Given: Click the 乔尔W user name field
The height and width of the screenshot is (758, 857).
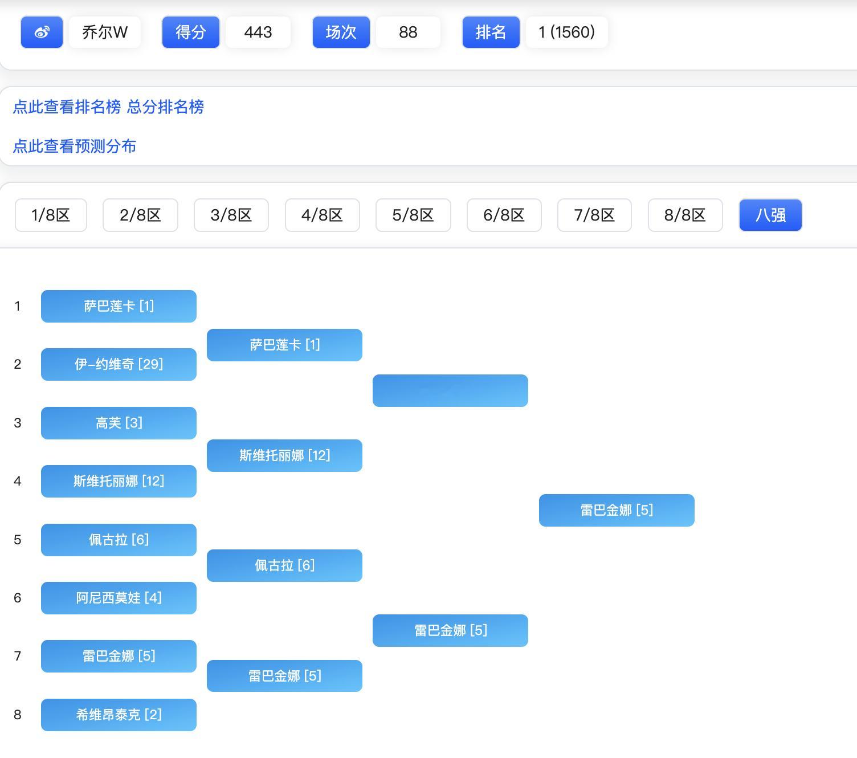Looking at the screenshot, I should (104, 32).
